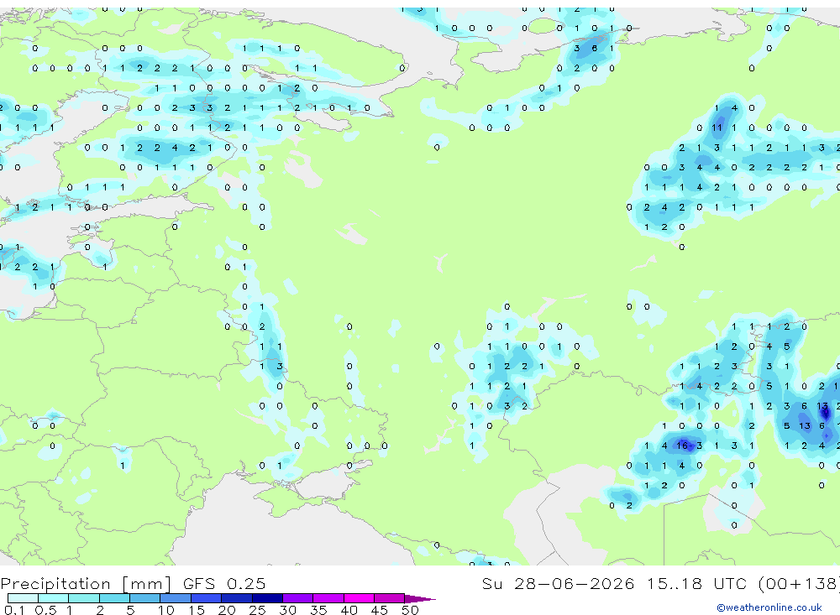
Task: Click the 'Su 28-06-2026' date text
Action: (x=558, y=583)
